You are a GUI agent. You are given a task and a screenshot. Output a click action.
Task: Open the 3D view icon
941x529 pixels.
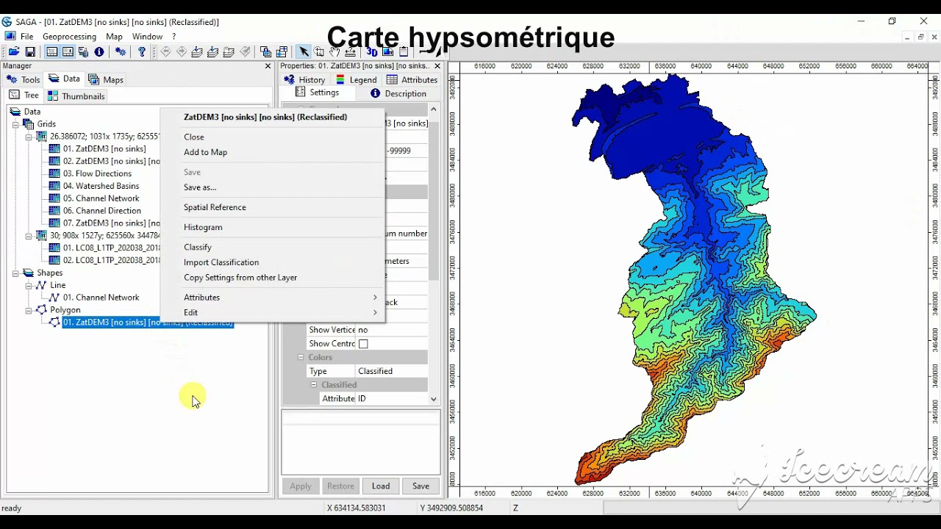pyautogui.click(x=372, y=51)
